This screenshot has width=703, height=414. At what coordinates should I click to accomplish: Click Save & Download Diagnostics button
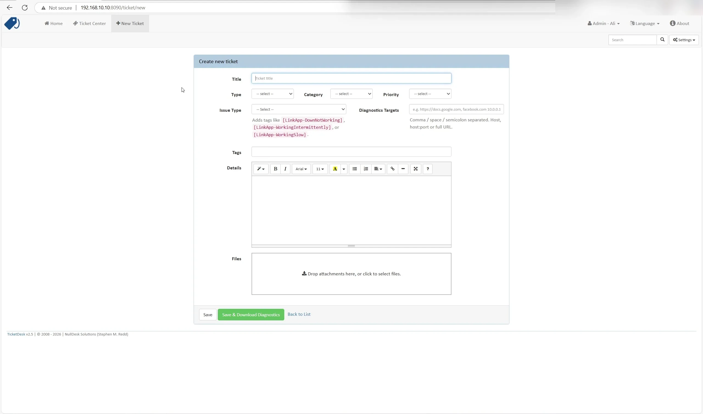[x=251, y=315]
